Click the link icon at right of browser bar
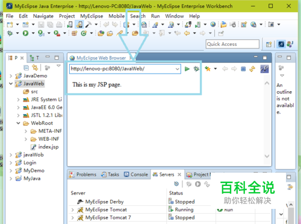This screenshot has width=301, height=224. click(264, 69)
